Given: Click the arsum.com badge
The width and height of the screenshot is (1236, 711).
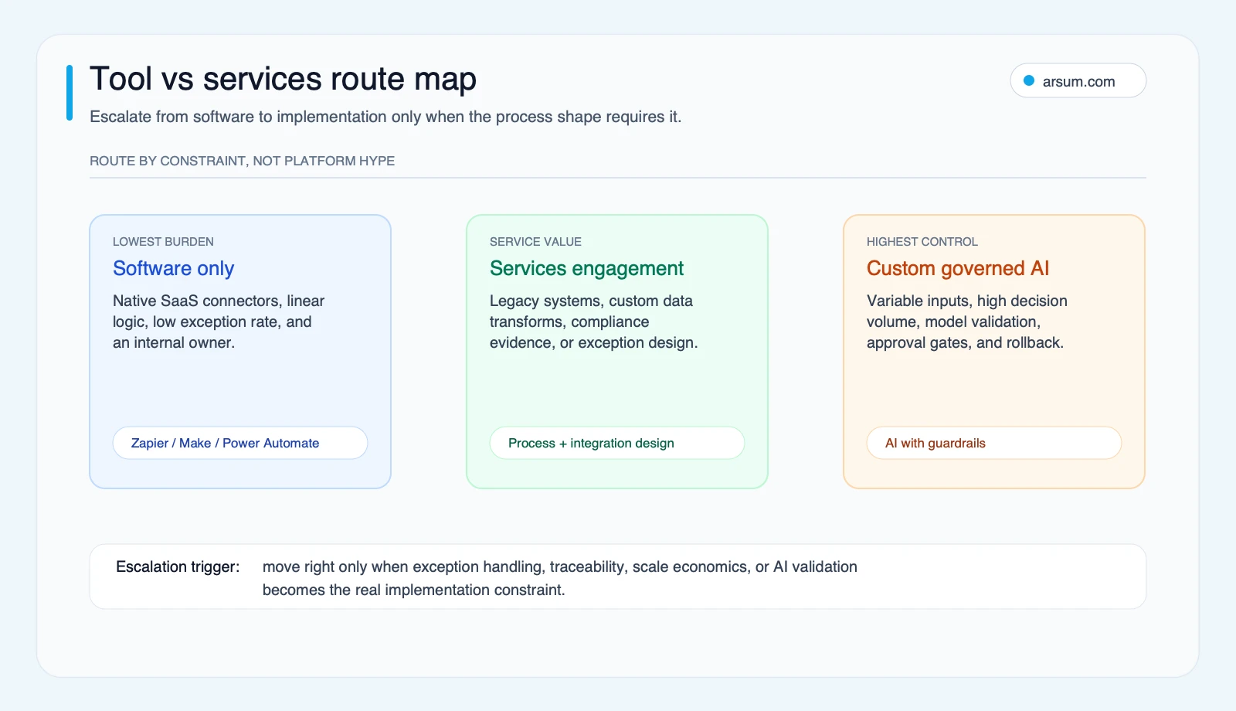Looking at the screenshot, I should [1078, 80].
